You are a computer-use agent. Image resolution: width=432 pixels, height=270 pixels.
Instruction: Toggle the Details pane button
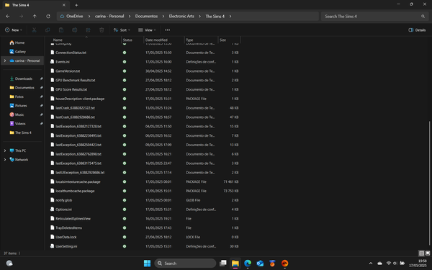417,30
